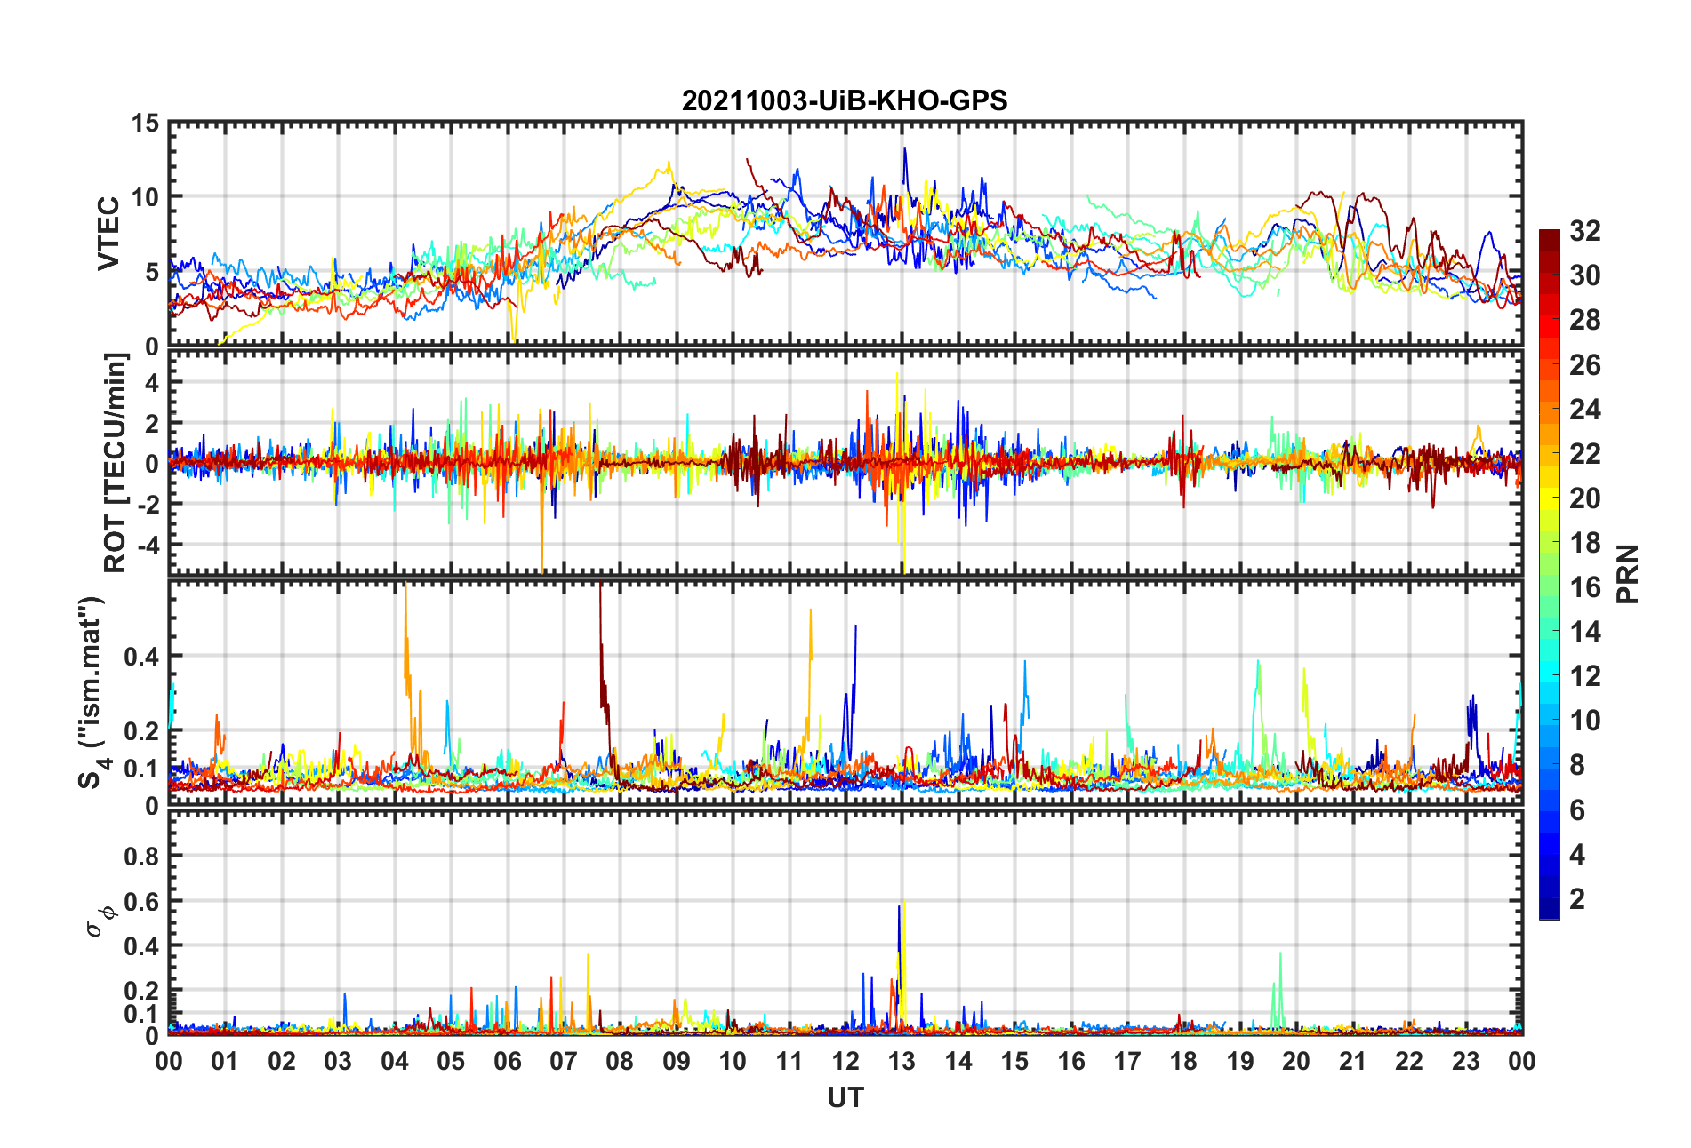Click VTEC axis tick 15
This screenshot has height=1148, width=1691.
pos(146,124)
